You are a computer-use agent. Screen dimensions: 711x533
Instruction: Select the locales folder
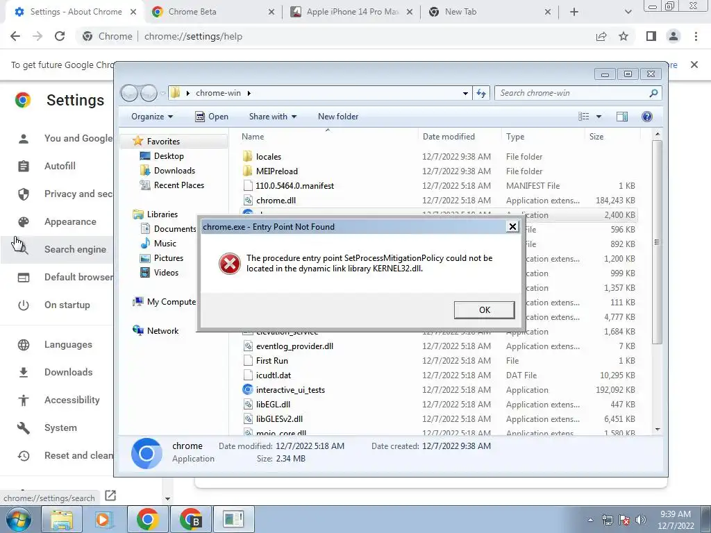[x=262, y=156]
